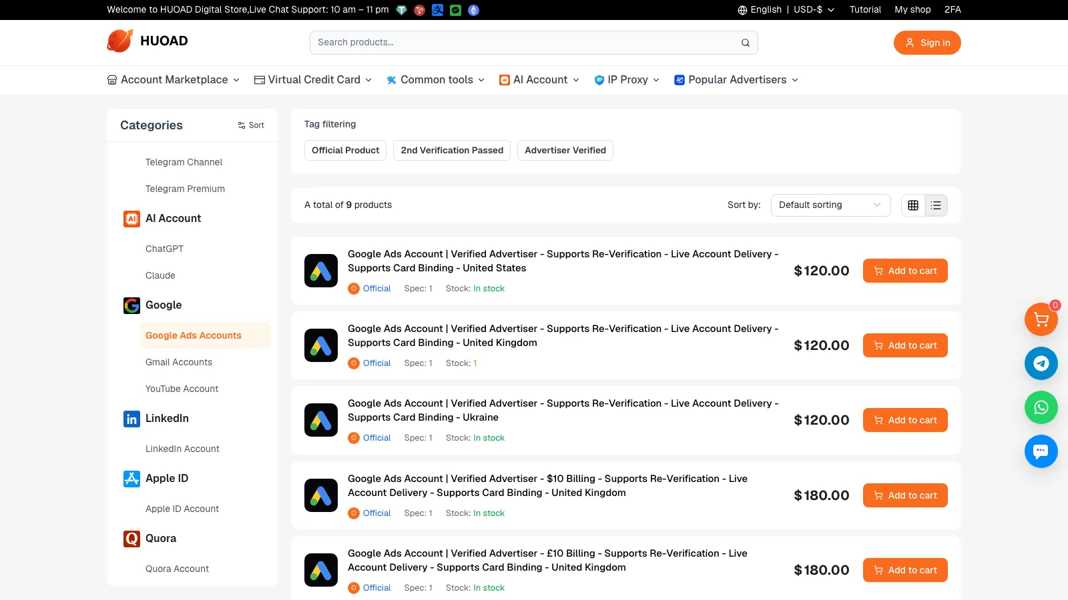Open the Default sorting dropdown

(x=830, y=205)
